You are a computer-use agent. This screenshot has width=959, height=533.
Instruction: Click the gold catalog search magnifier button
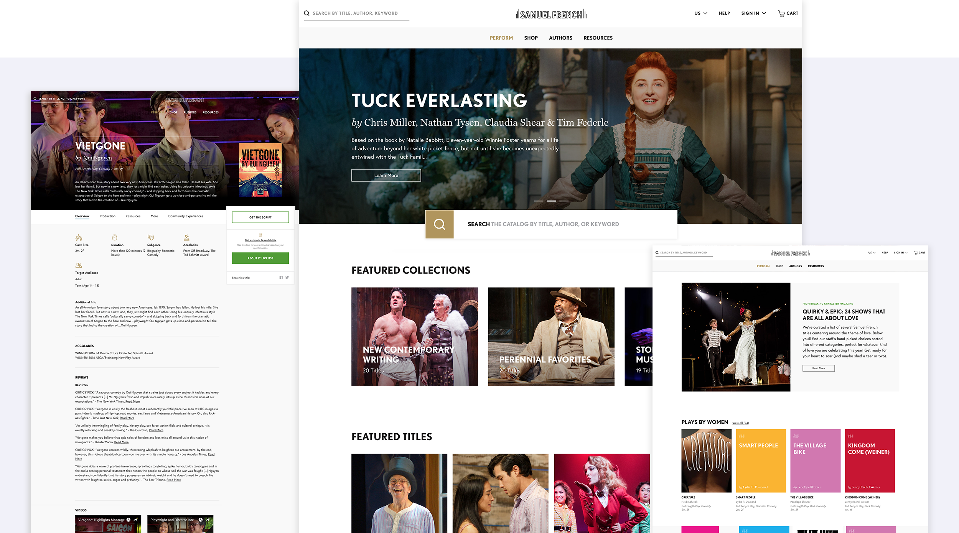(x=439, y=224)
